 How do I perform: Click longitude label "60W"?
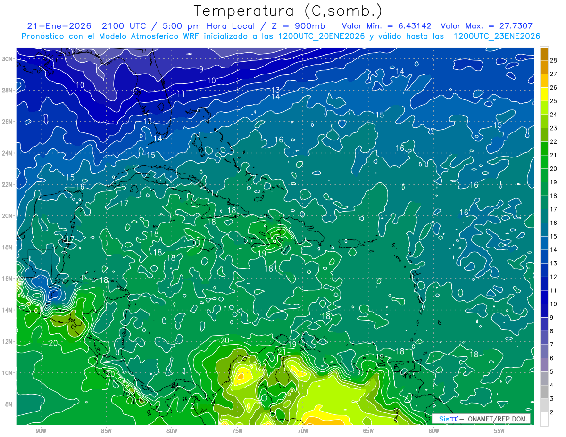click(434, 431)
